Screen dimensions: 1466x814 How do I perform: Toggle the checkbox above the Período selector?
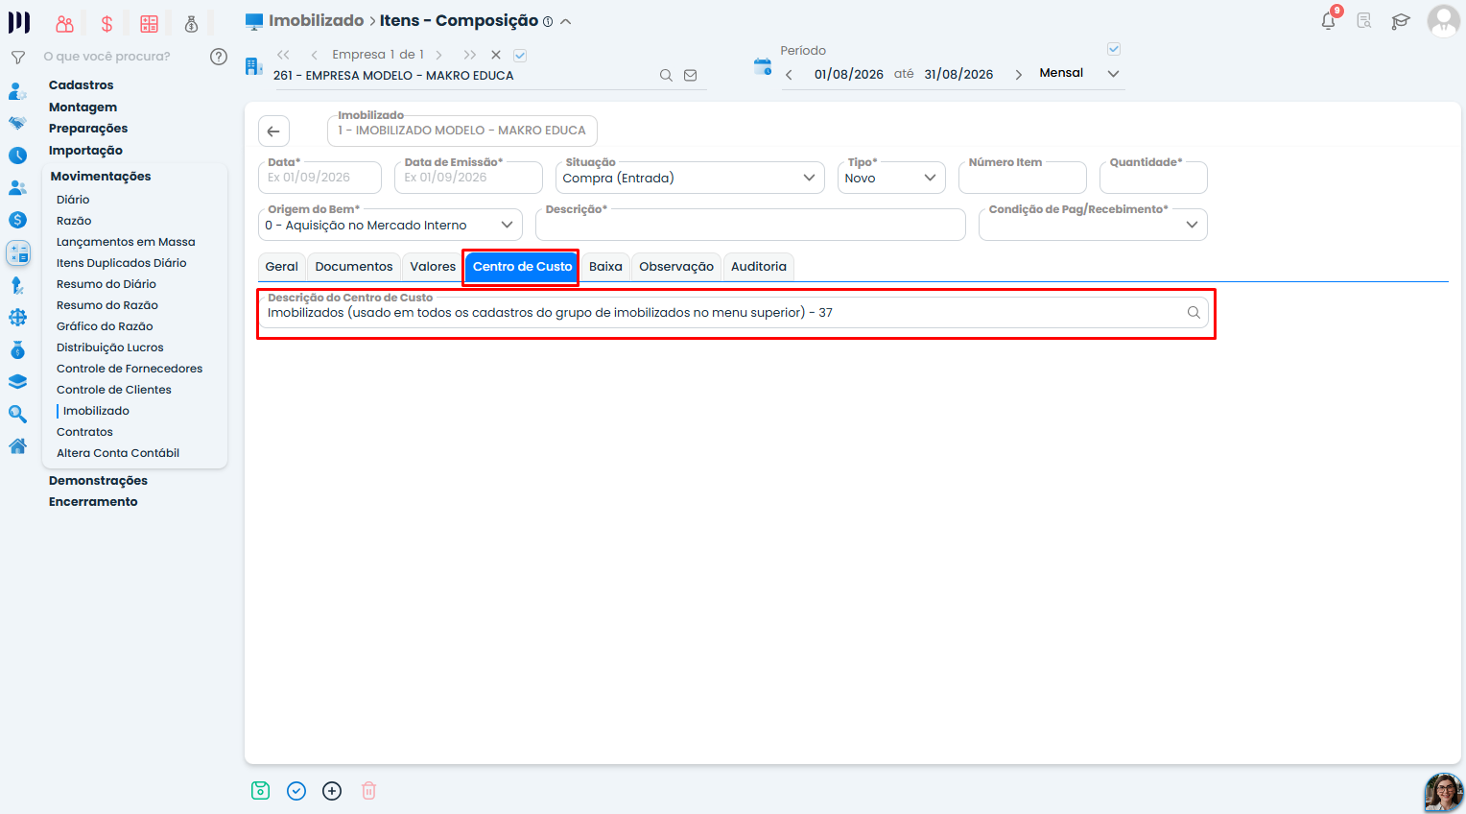pyautogui.click(x=1114, y=49)
